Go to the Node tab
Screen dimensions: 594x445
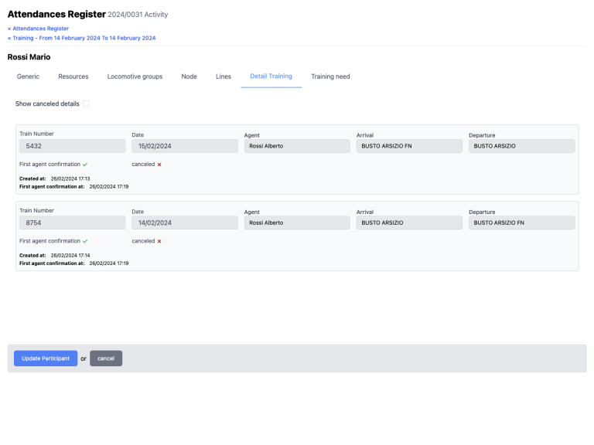click(x=189, y=76)
